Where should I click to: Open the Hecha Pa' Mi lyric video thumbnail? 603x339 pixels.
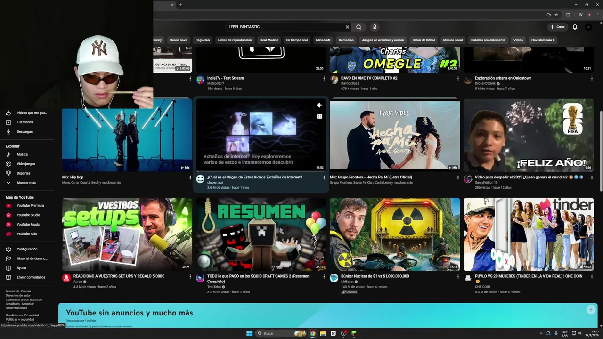point(395,135)
